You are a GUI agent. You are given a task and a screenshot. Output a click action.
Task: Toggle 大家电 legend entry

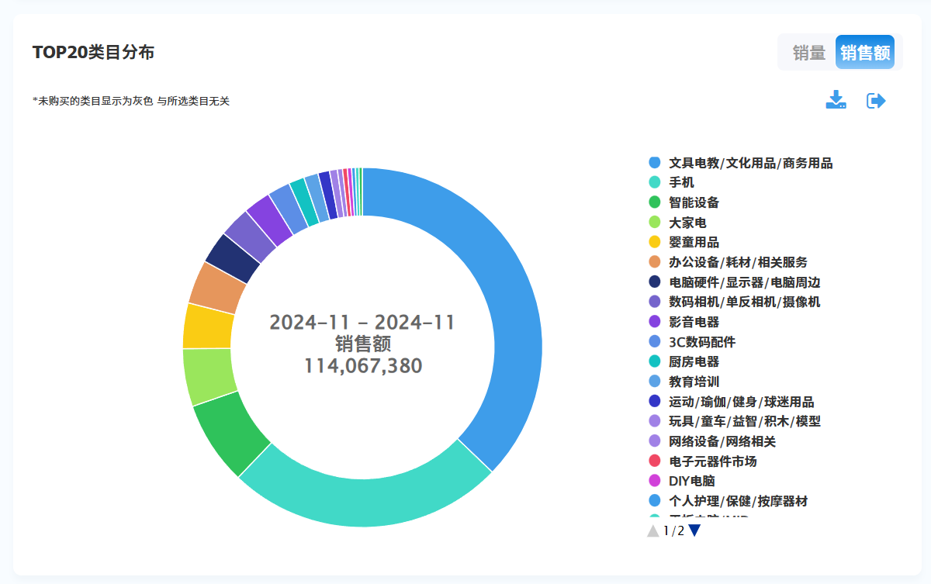(678, 223)
